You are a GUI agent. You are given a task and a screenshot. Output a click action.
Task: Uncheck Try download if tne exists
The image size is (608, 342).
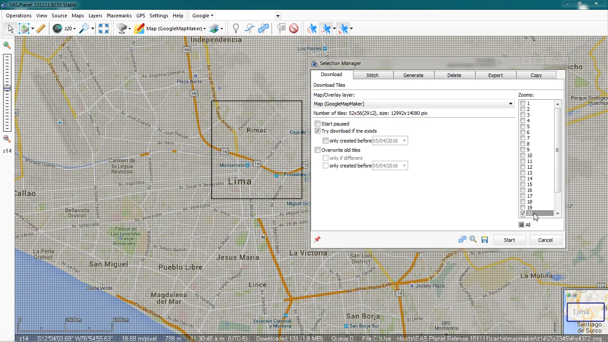click(318, 131)
